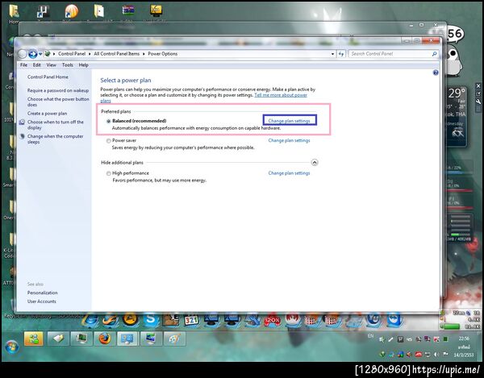Open Change when the computer sleeps

pyautogui.click(x=55, y=139)
